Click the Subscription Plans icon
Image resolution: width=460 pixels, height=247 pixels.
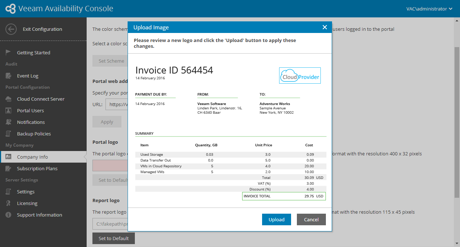[8, 168]
